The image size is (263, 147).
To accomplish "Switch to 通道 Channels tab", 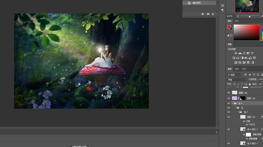I will click(237, 69).
